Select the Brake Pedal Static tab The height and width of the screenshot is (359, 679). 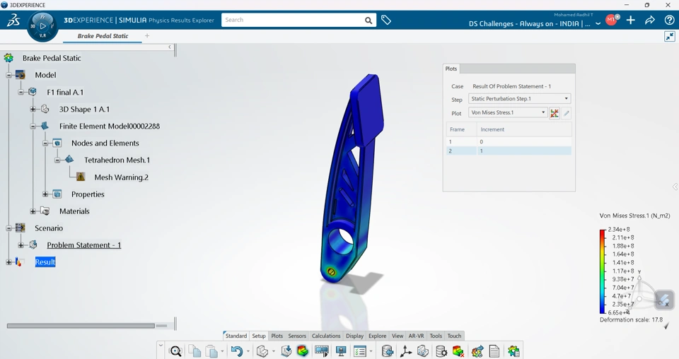click(x=103, y=36)
